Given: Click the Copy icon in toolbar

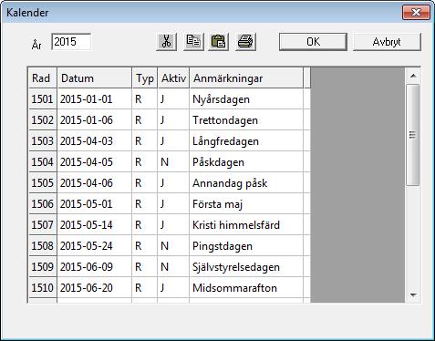Looking at the screenshot, I should (x=193, y=42).
